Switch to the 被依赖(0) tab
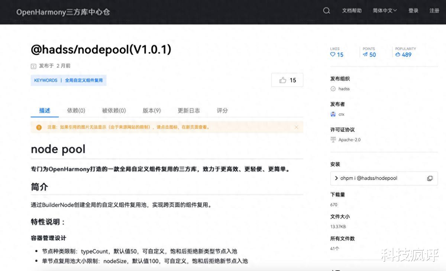446x271 pixels. click(x=114, y=110)
